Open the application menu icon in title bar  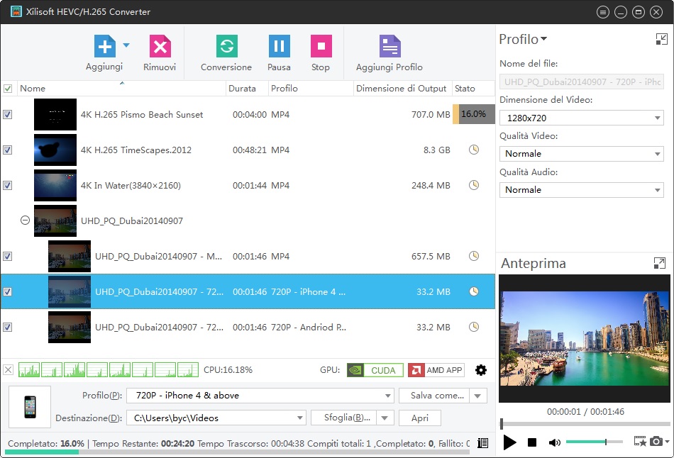[603, 12]
